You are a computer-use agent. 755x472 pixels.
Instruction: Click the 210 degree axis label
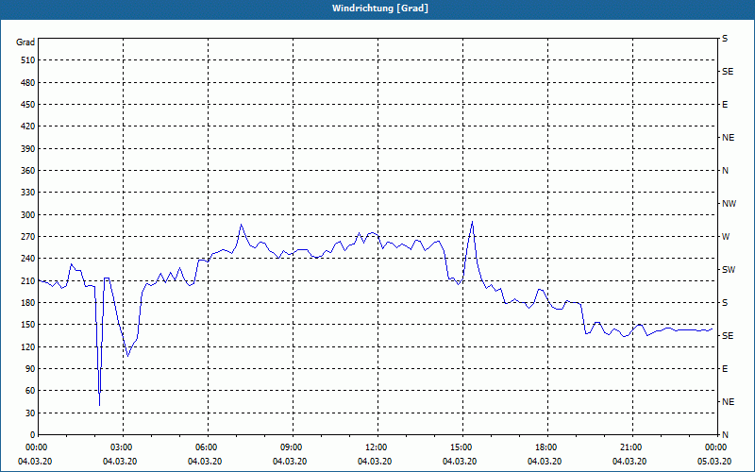[x=28, y=280]
